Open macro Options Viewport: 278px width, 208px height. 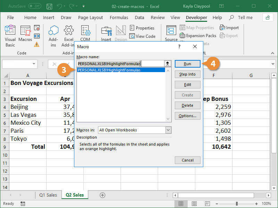(188, 116)
